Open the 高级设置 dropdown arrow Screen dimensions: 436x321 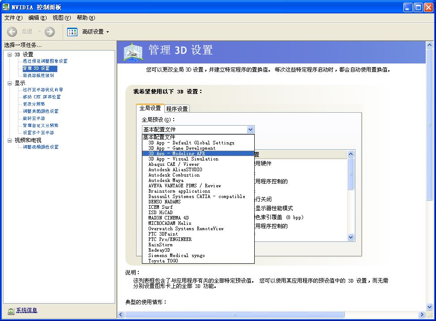point(107,32)
